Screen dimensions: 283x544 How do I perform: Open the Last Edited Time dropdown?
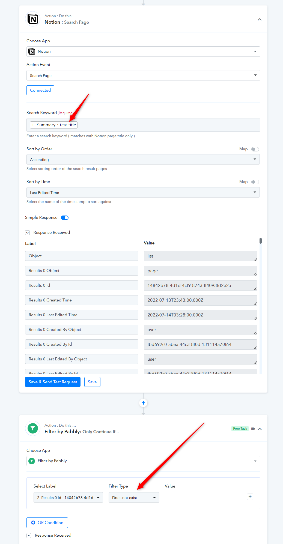tap(143, 192)
